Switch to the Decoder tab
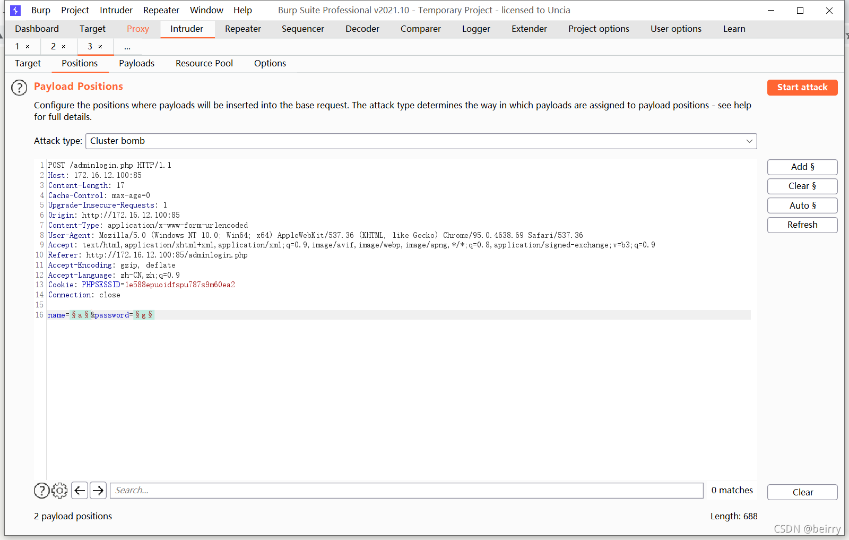The width and height of the screenshot is (849, 540). [362, 29]
